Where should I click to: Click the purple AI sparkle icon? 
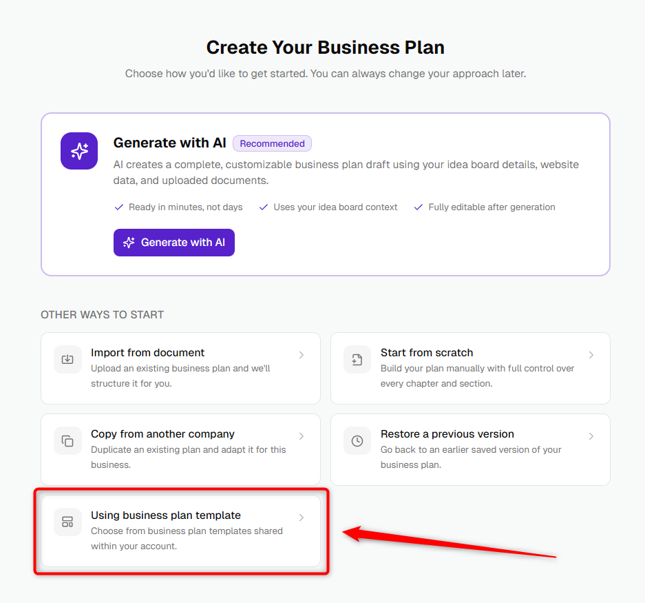(79, 151)
